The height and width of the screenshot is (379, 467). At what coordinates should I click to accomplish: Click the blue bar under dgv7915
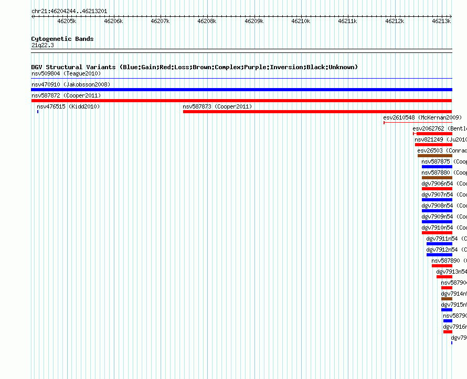[x=447, y=310]
